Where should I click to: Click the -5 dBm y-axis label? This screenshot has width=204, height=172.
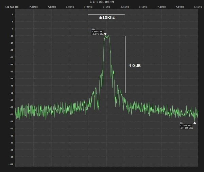[12, 29]
